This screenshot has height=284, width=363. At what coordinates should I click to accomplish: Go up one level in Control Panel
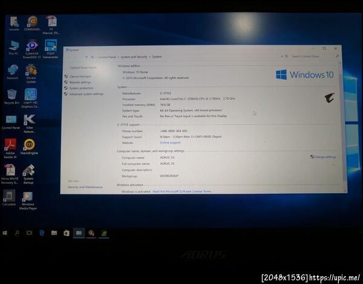coord(87,57)
